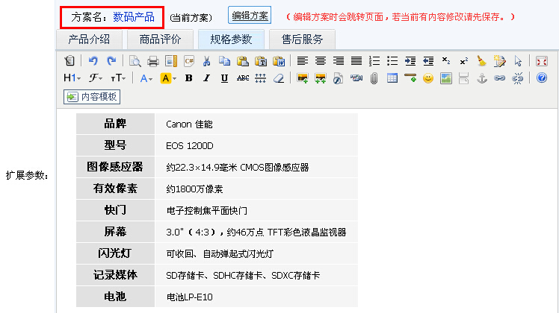Insert a hyperlink

tap(499, 78)
